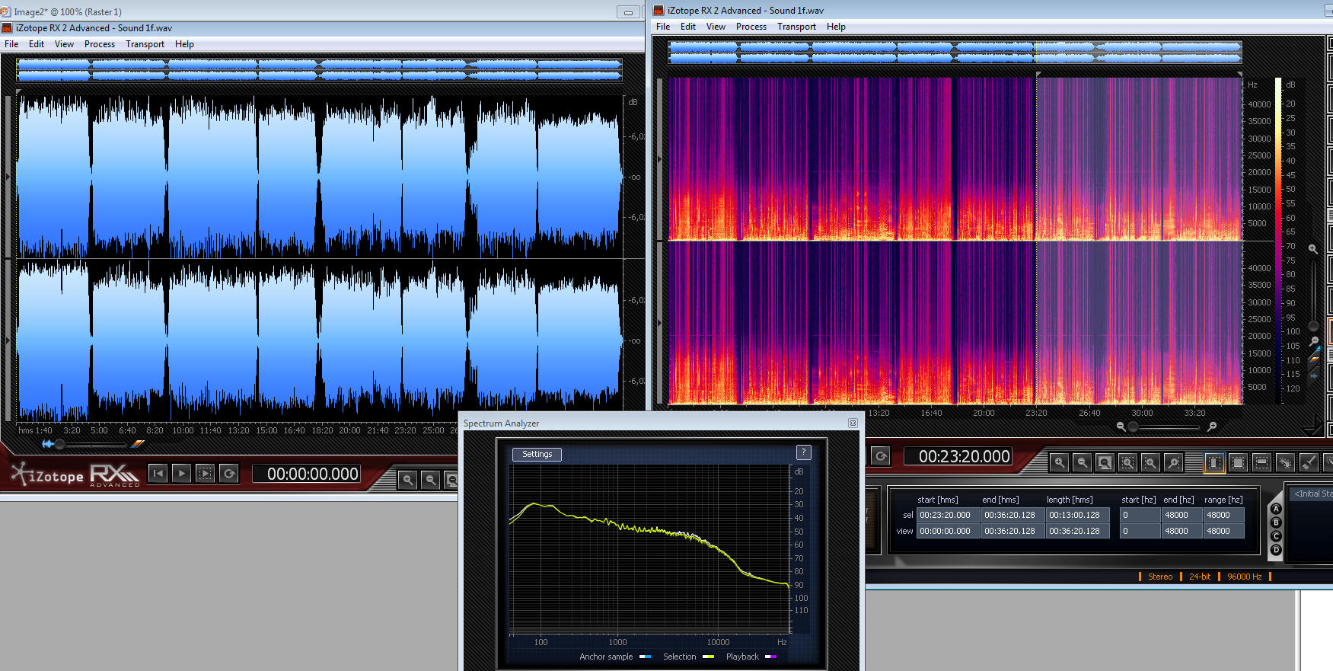Screen dimensions: 1333x671
Task: Select the time selection tool
Action: click(1214, 462)
